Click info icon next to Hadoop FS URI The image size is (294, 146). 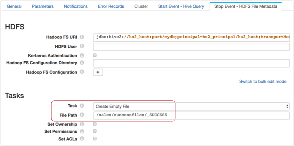[x=82, y=37]
